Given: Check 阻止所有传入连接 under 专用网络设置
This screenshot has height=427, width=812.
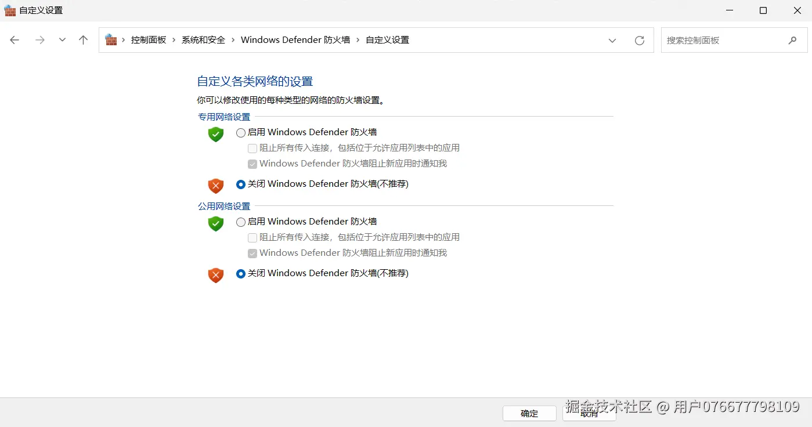Looking at the screenshot, I should coord(252,149).
